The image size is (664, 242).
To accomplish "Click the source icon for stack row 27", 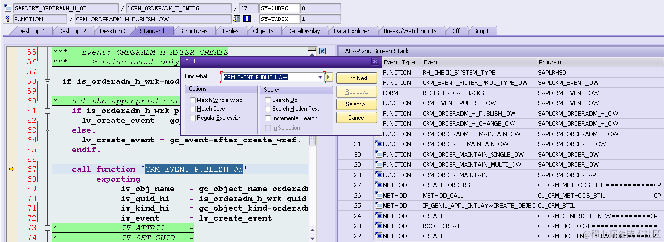I will click(378, 185).
